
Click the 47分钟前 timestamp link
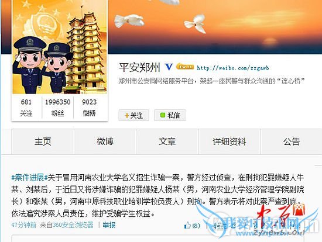pyautogui.click(x=24, y=225)
